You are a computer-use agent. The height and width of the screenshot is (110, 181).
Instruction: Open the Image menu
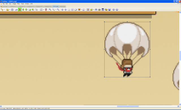(14, 4)
